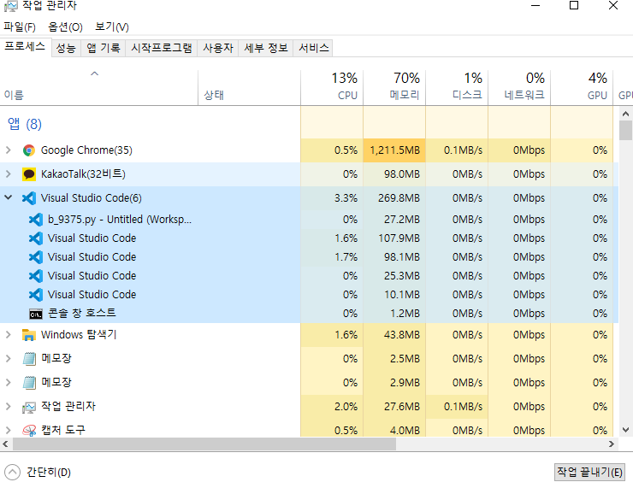
Task: Select the 콘솔 창 호스트 row label
Action: 82,313
